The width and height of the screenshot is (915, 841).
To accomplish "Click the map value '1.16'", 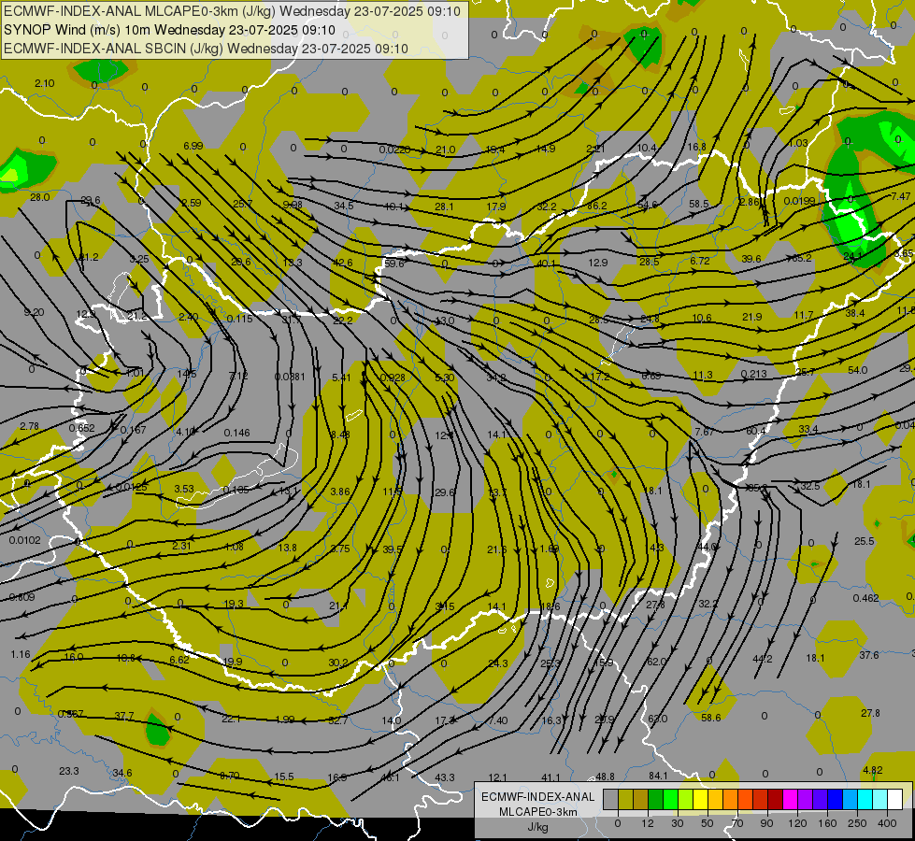I will coord(20,654).
